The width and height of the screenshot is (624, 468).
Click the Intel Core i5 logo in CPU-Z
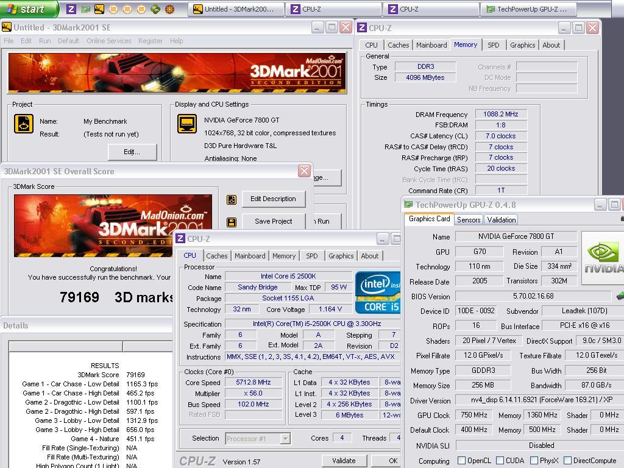(377, 292)
